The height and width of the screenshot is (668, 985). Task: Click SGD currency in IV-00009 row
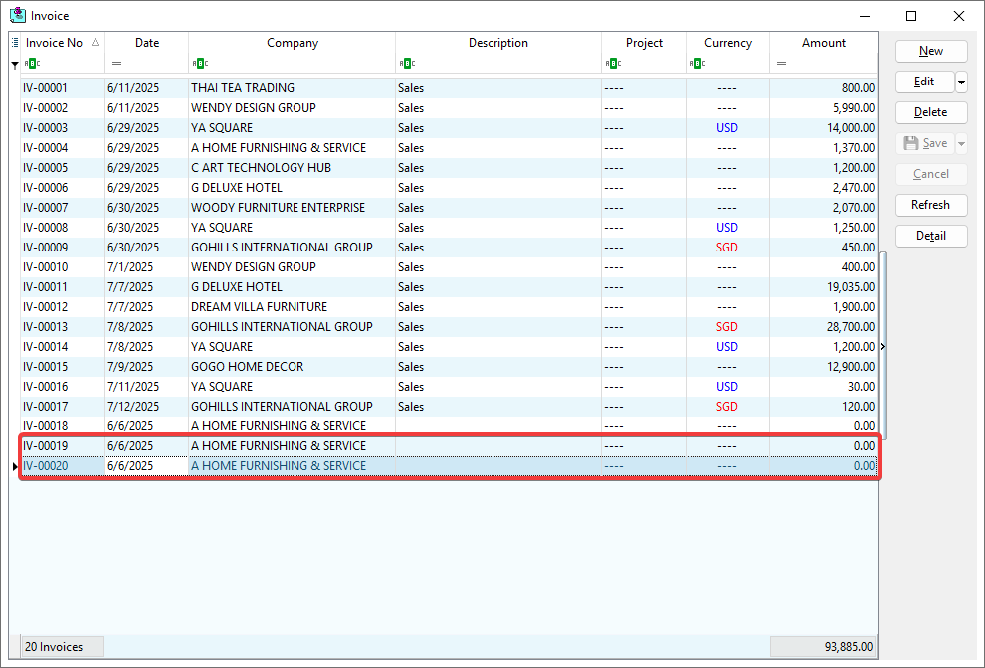click(727, 248)
